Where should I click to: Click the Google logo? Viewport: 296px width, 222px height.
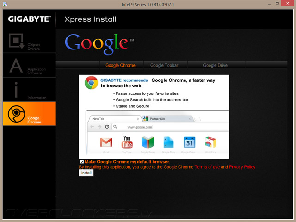99,44
